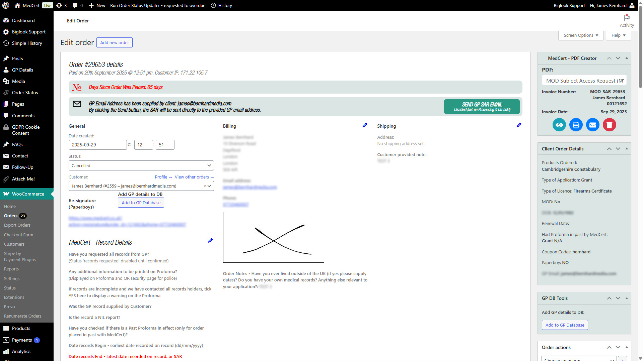643x361 pixels.
Task: Open the Customer selection dropdown
Action: point(141,186)
